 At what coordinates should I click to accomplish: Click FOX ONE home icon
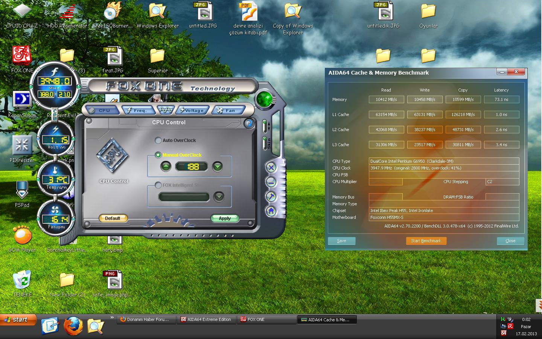[271, 211]
